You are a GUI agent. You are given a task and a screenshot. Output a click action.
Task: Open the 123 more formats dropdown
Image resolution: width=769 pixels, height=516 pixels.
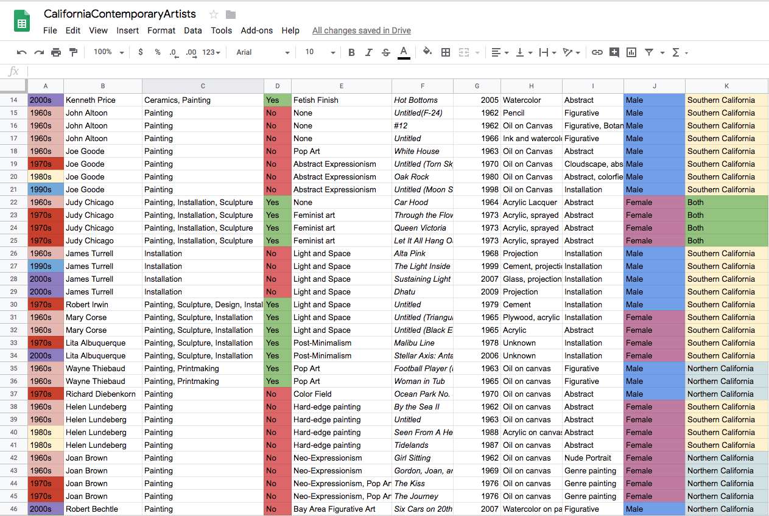point(211,52)
